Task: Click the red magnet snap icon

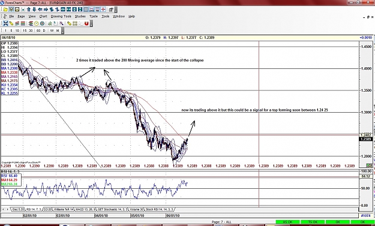Action: tap(86, 23)
